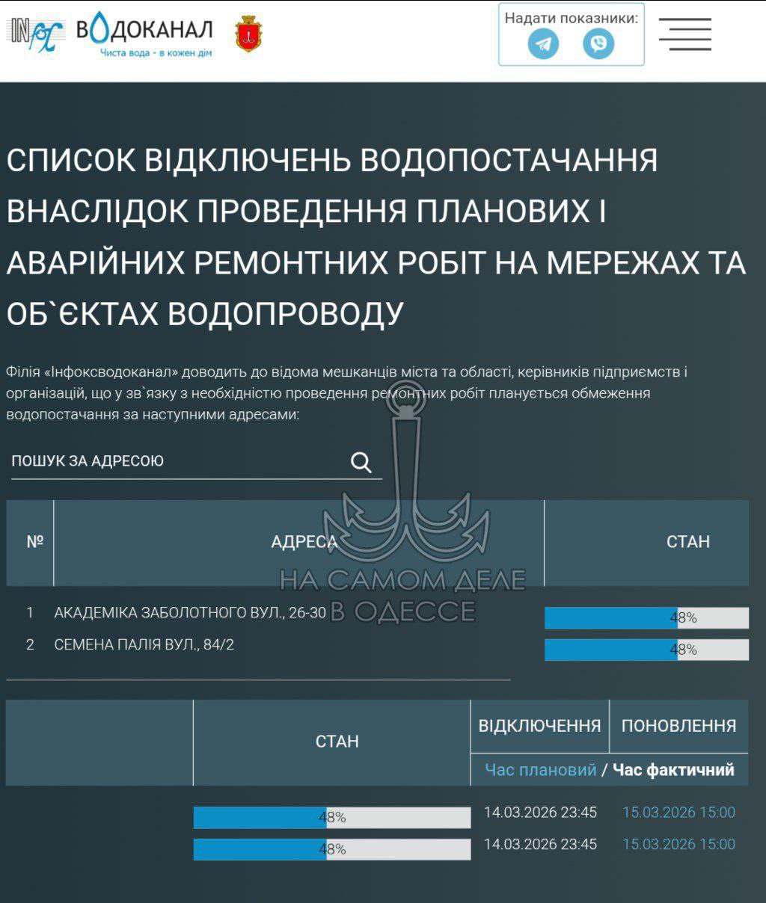This screenshot has width=766, height=903.
Task: Switch to 'Час фактичний' view
Action: pos(673,770)
